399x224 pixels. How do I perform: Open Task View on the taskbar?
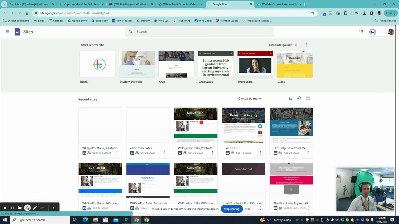tap(75, 220)
